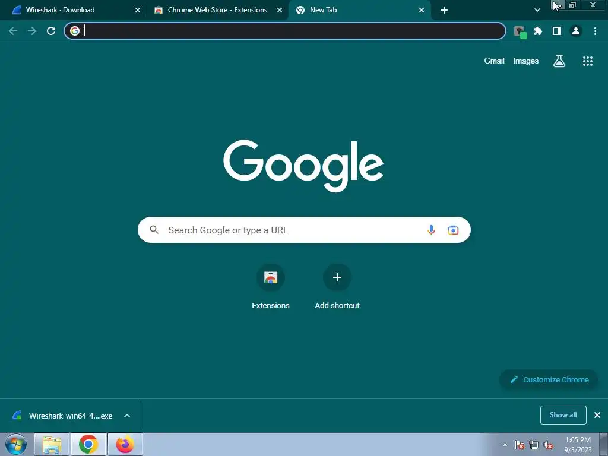Open the clock showing 1:05 PM
Image resolution: width=608 pixels, height=456 pixels.
(x=578, y=445)
